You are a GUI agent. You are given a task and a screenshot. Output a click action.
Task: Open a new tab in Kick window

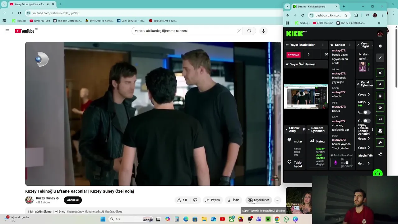(344, 7)
